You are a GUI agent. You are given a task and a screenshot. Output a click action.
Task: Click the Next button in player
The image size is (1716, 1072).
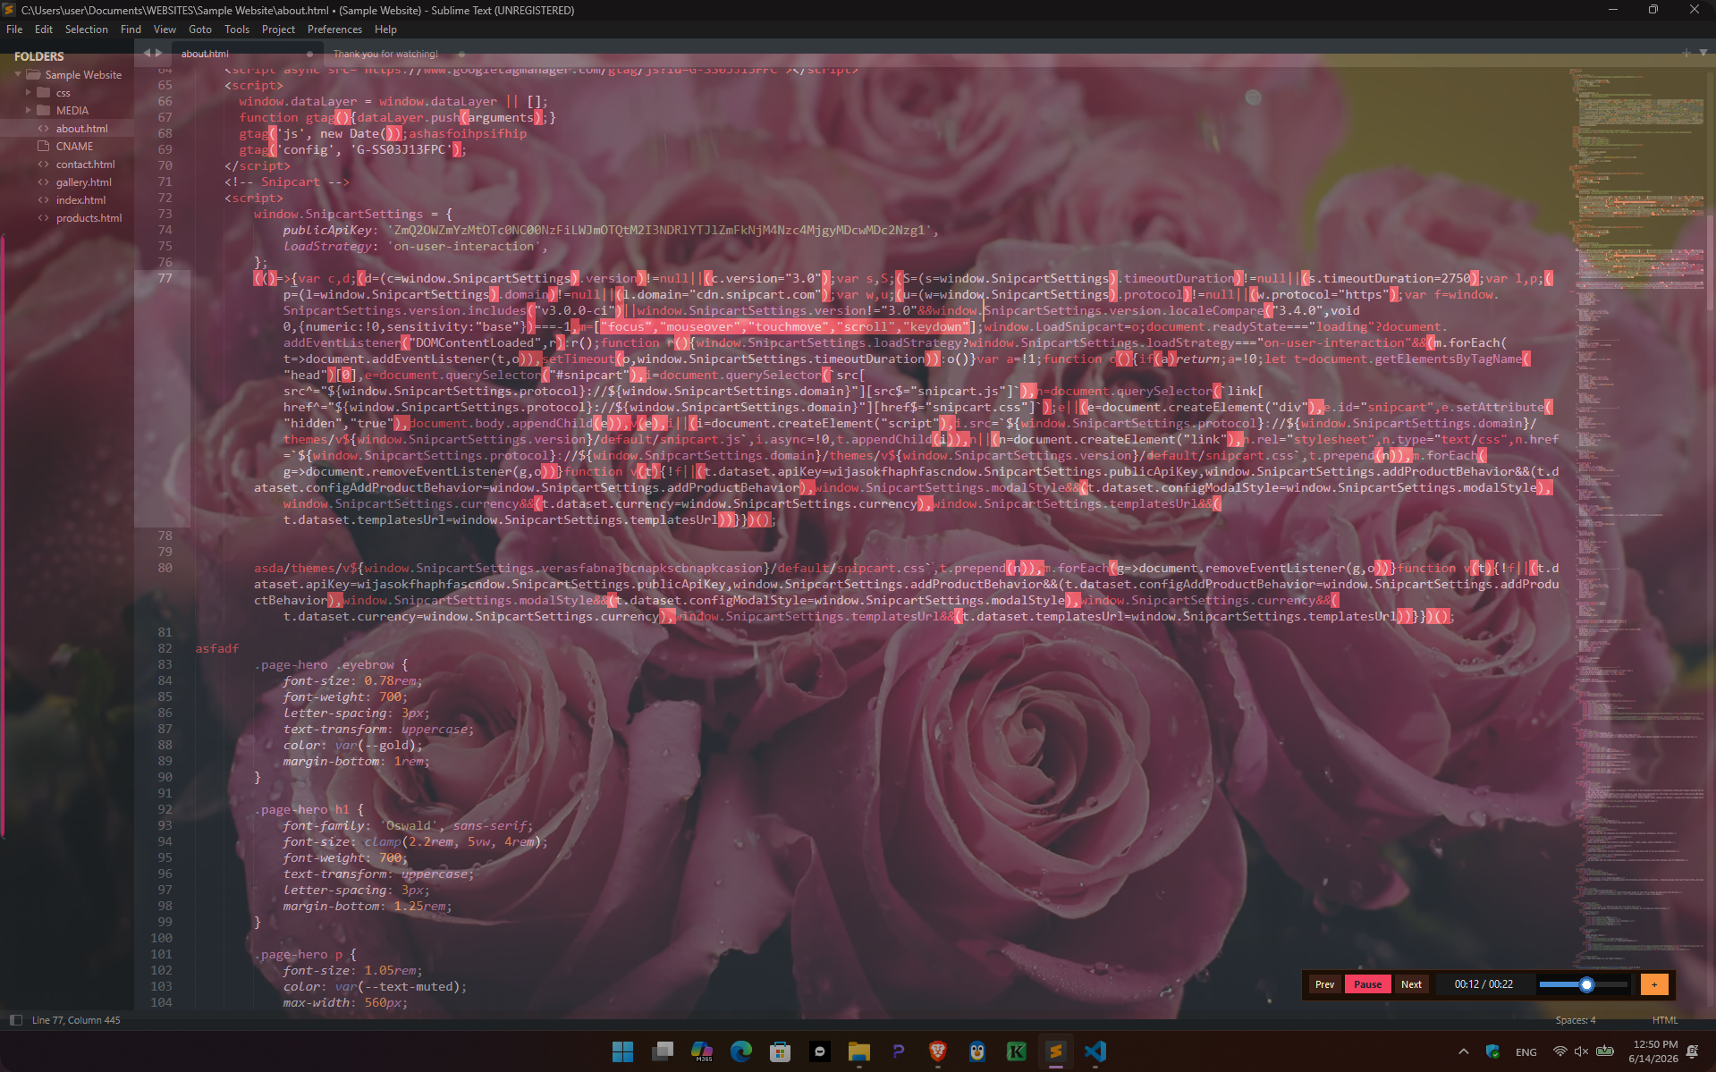coord(1411,984)
